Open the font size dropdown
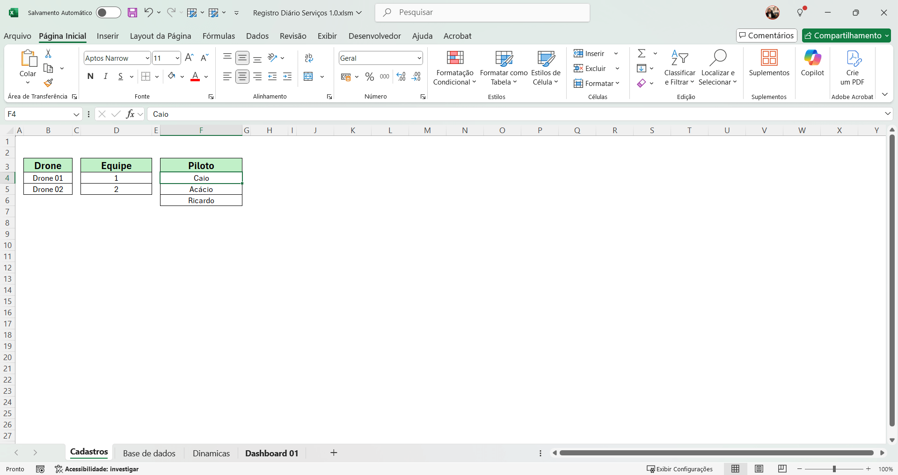This screenshot has height=475, width=898. tap(177, 58)
